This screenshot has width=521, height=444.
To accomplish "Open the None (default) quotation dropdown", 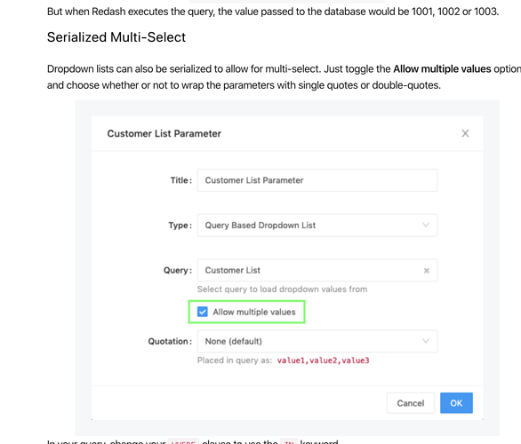I will pyautogui.click(x=317, y=341).
